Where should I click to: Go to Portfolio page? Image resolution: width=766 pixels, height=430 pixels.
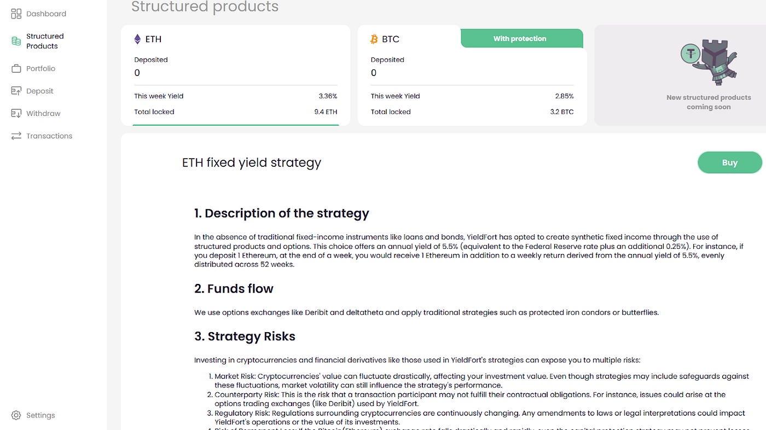pyautogui.click(x=40, y=68)
